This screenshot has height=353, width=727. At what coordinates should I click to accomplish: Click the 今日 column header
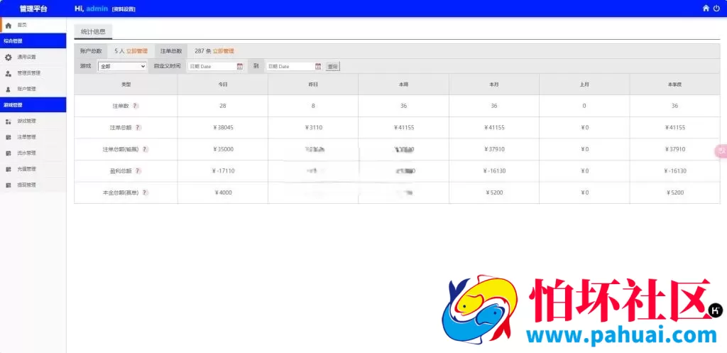pos(222,85)
